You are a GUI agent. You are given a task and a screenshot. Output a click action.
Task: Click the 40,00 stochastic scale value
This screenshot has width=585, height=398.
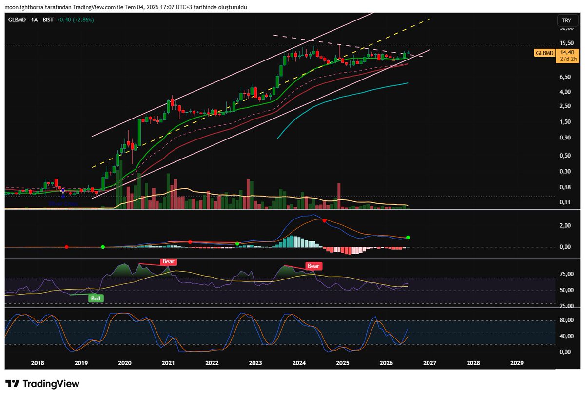pyautogui.click(x=566, y=336)
